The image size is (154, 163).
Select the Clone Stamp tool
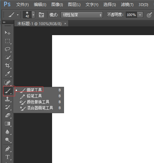pos(8,99)
